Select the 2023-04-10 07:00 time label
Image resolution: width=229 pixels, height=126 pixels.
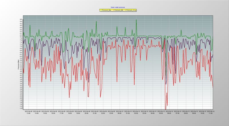pyautogui.click(x=177, y=112)
